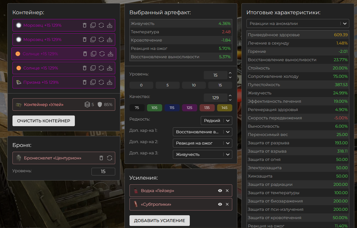This screenshot has height=228, width=357.
Task: Select the Контейнер «Улей» item
Action: (x=64, y=104)
